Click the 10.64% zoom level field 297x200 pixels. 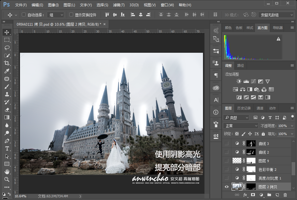pyautogui.click(x=21, y=196)
